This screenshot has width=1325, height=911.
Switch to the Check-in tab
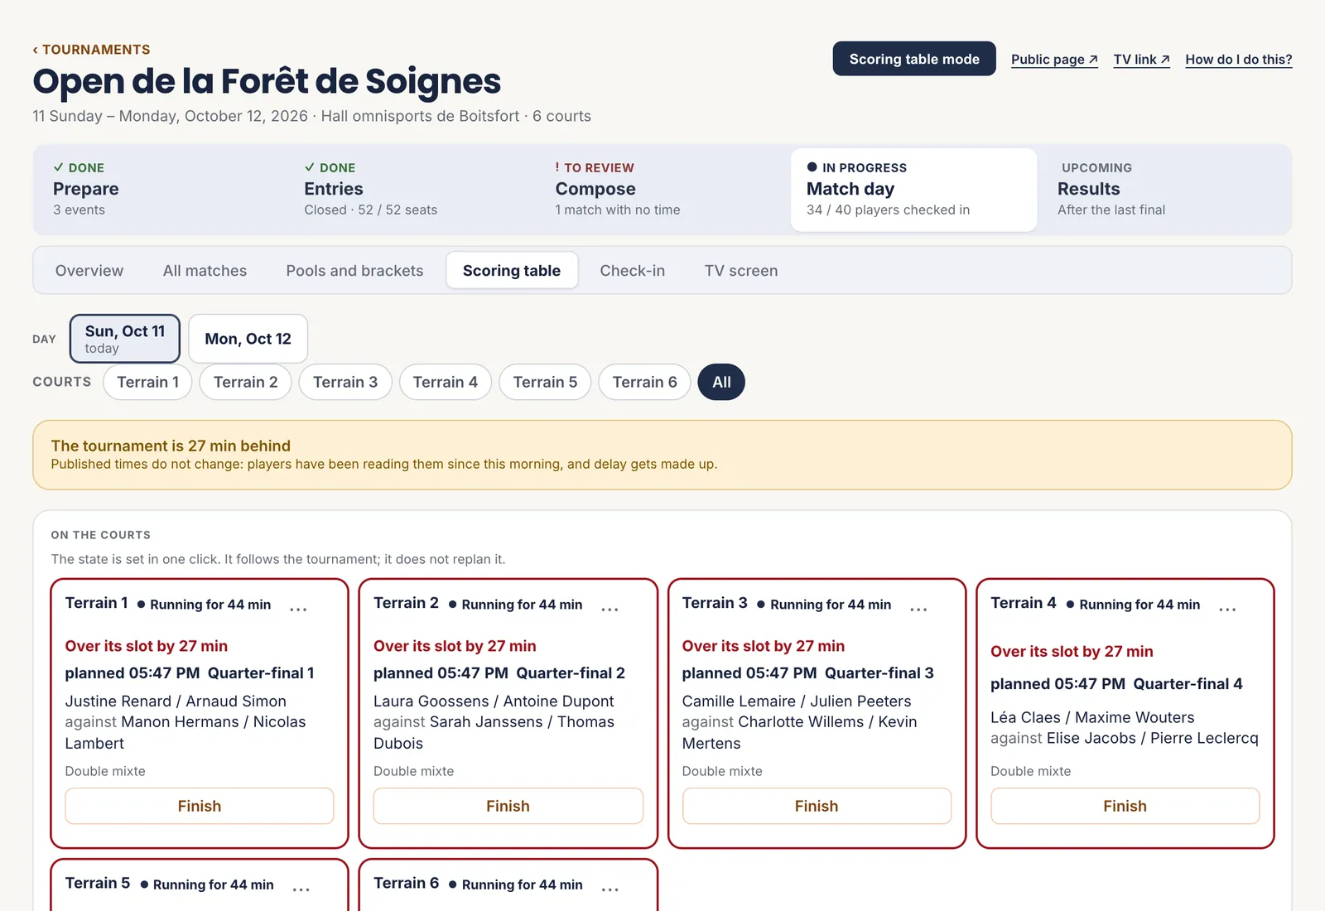point(632,271)
